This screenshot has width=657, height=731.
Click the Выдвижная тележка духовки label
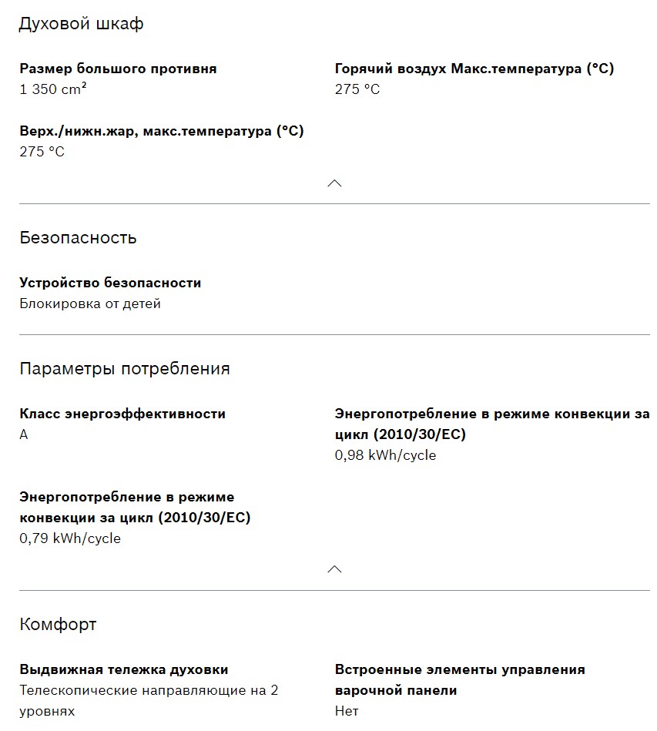coord(124,669)
